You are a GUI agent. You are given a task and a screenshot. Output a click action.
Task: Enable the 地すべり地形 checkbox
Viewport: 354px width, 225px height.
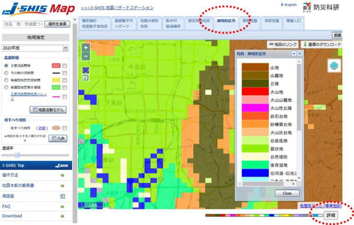[65, 128]
